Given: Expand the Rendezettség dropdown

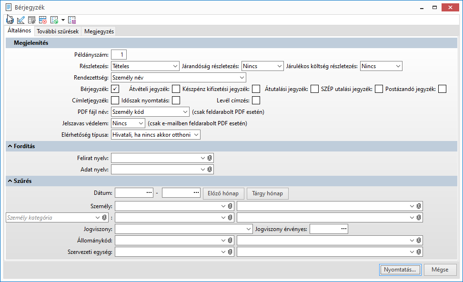Looking at the screenshot, I should (179, 78).
